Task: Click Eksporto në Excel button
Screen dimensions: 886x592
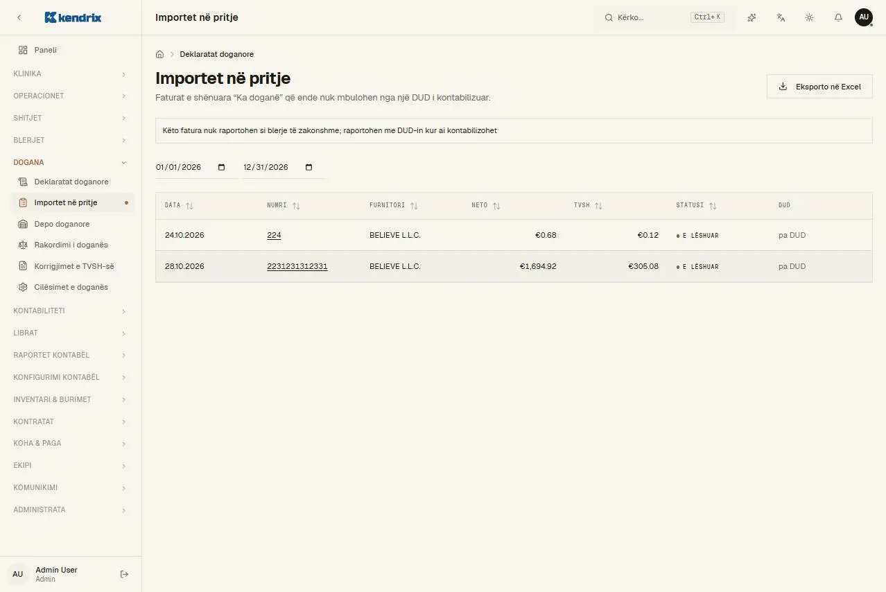Action: (x=819, y=87)
